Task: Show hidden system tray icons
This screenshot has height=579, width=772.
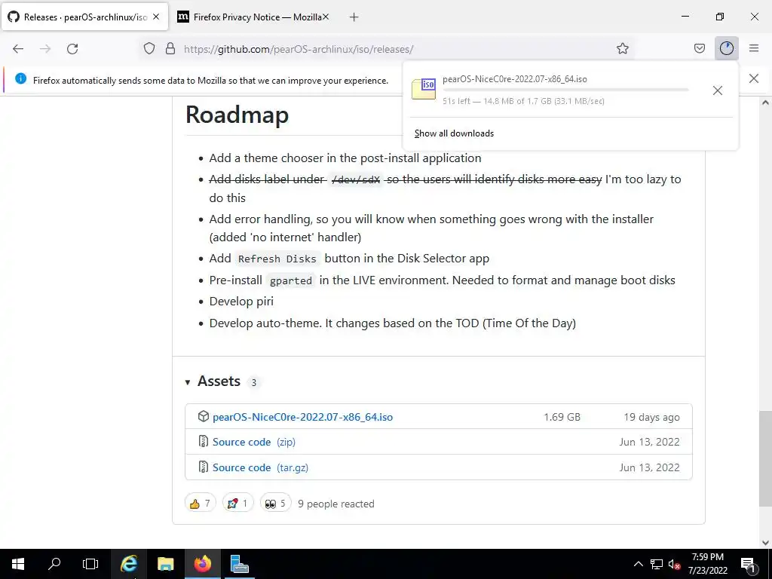Action: [x=638, y=564]
